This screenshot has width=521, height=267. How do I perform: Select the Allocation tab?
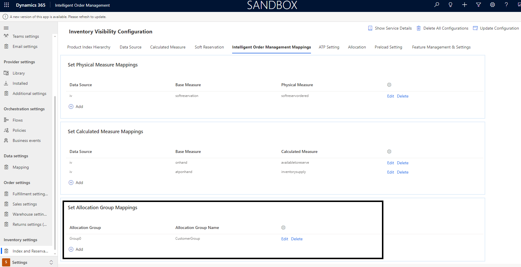click(357, 47)
